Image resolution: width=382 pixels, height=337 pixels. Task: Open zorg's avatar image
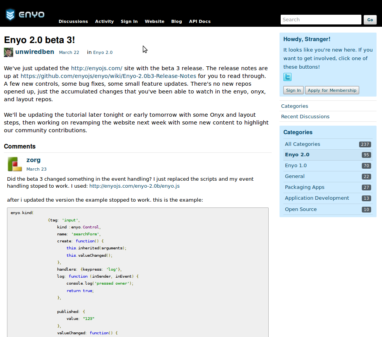pos(15,164)
